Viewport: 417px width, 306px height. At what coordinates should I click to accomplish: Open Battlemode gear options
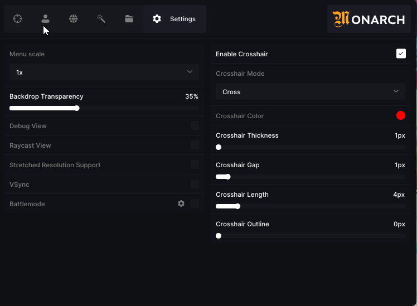click(x=181, y=203)
